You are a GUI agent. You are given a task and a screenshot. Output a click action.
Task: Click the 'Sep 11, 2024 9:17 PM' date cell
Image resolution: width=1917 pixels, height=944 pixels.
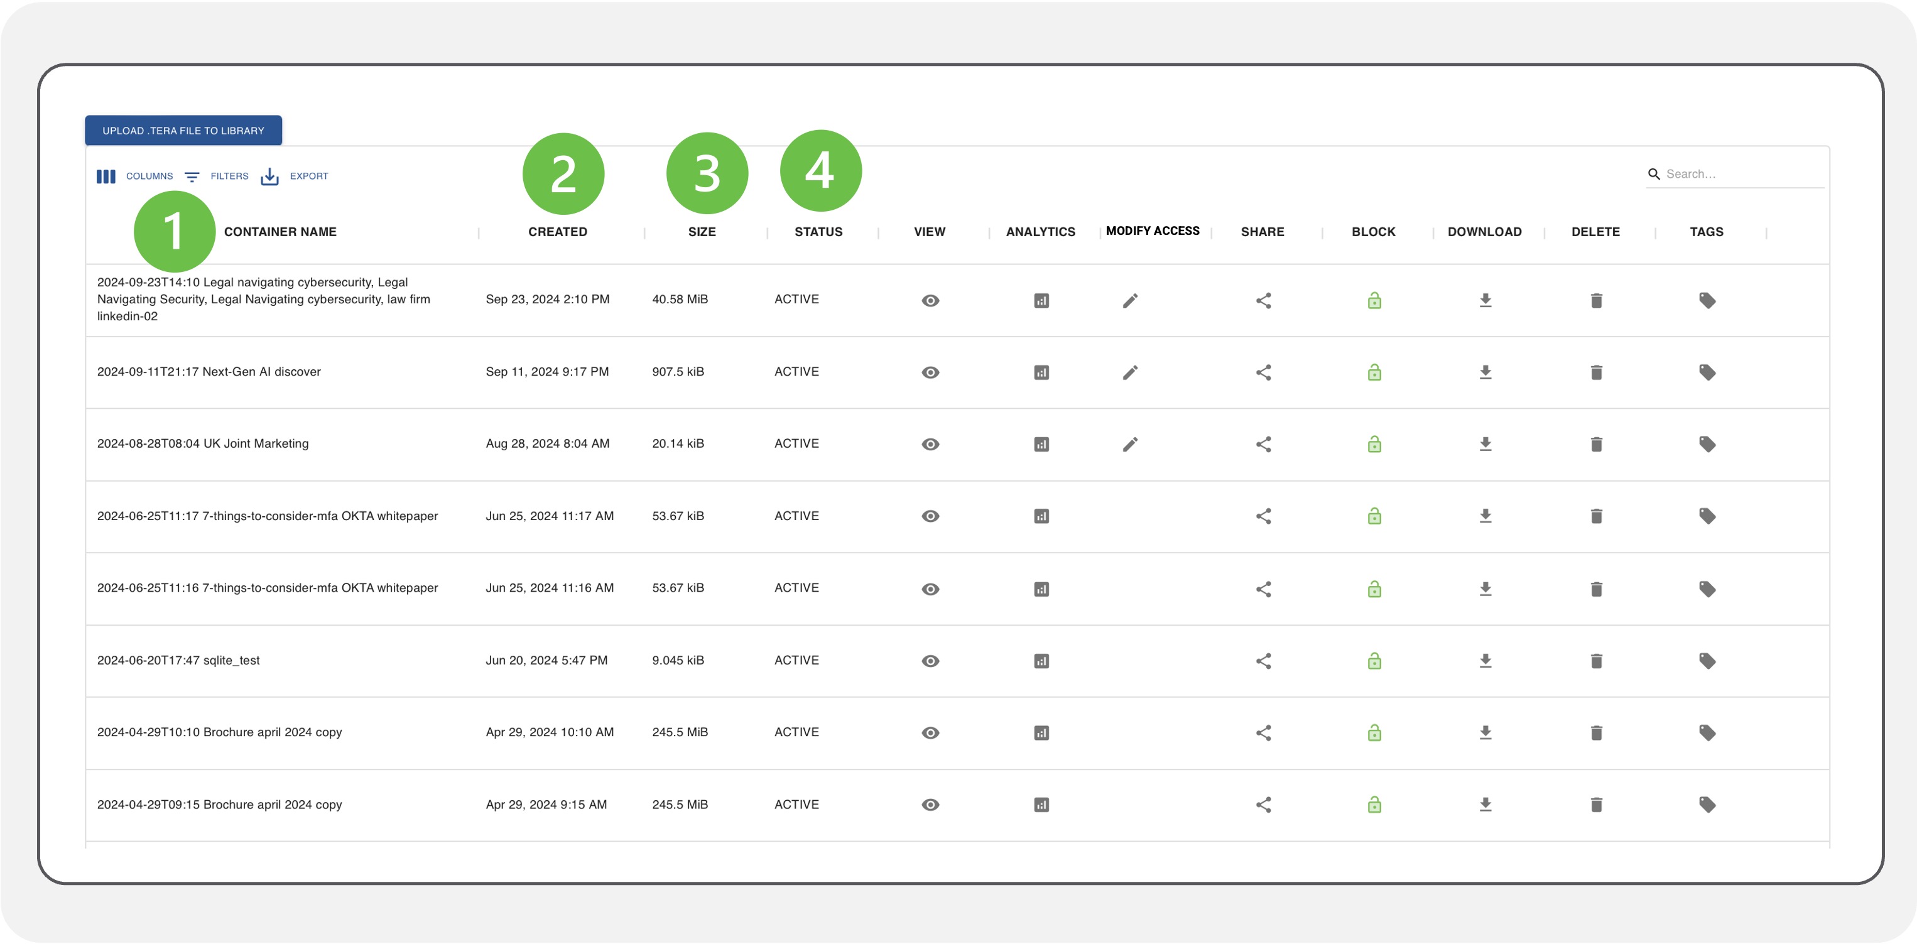(547, 372)
